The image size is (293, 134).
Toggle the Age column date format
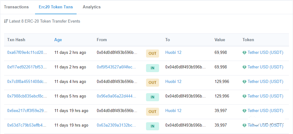tap(58, 40)
